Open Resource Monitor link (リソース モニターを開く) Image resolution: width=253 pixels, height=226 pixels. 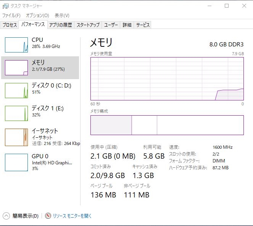point(73,216)
